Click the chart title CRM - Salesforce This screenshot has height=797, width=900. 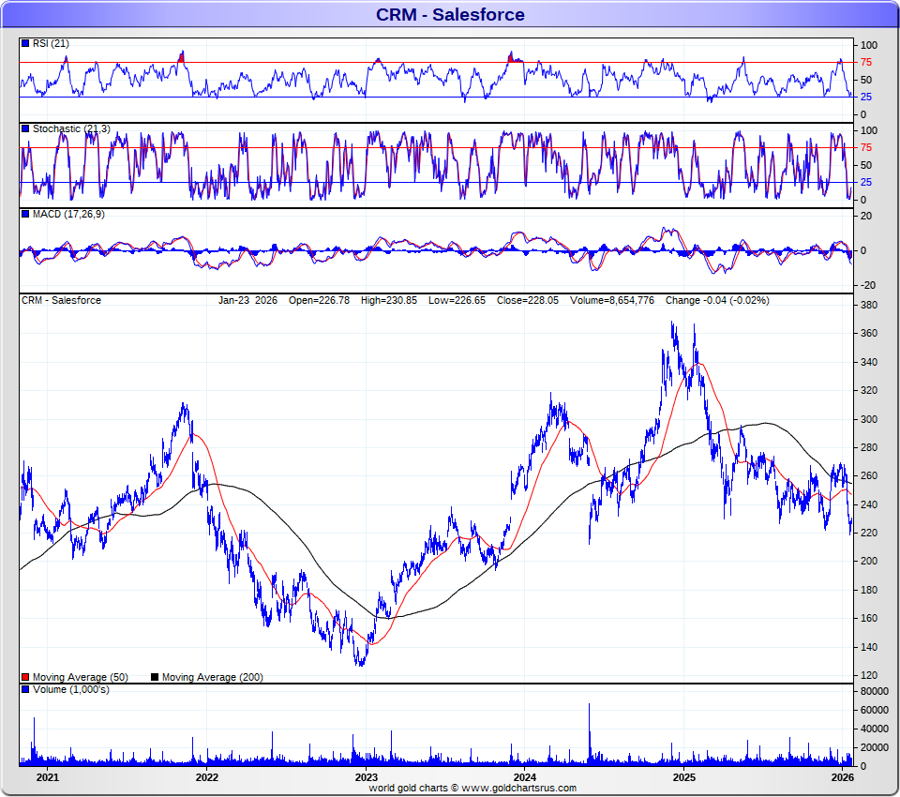(450, 14)
